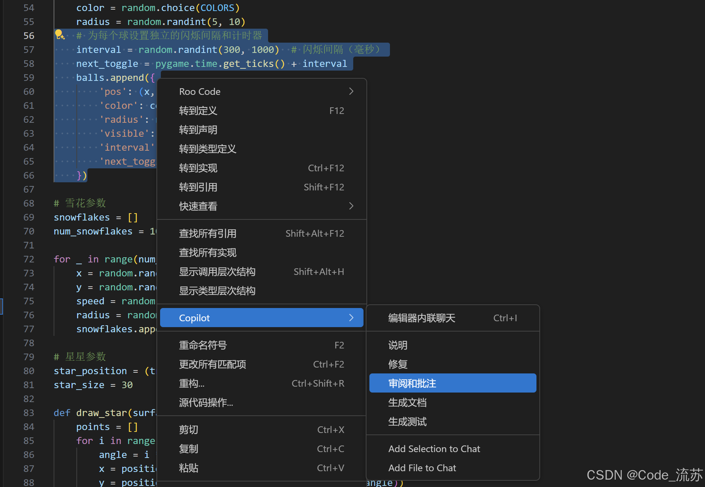Screen dimensions: 705x487
Task: Click Add Selection to Chat
Action: [x=434, y=449]
